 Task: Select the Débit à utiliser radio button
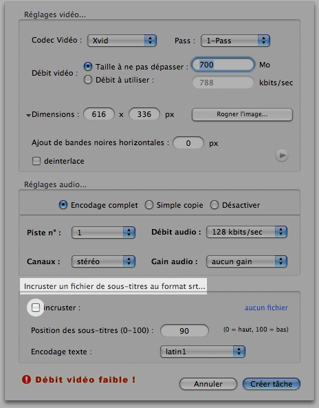pos(88,80)
